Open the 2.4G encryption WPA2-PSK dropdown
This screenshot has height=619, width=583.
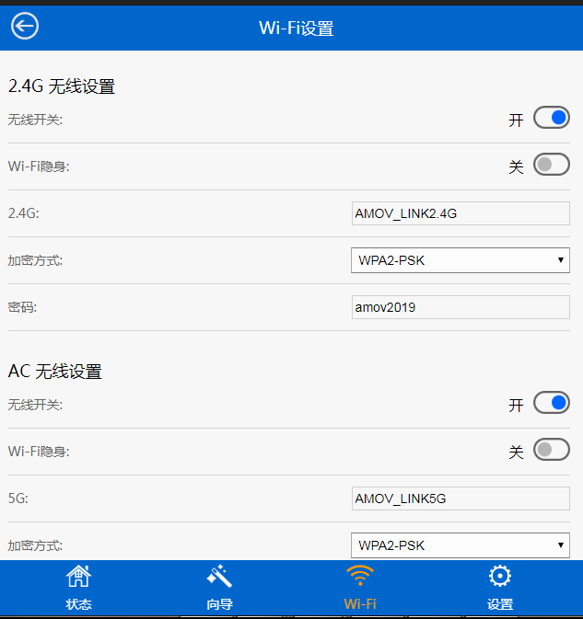[461, 260]
